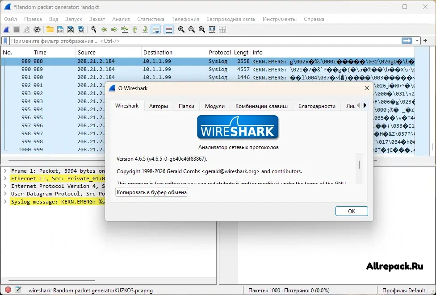
Task: Save this capture file
Action: click(x=60, y=29)
